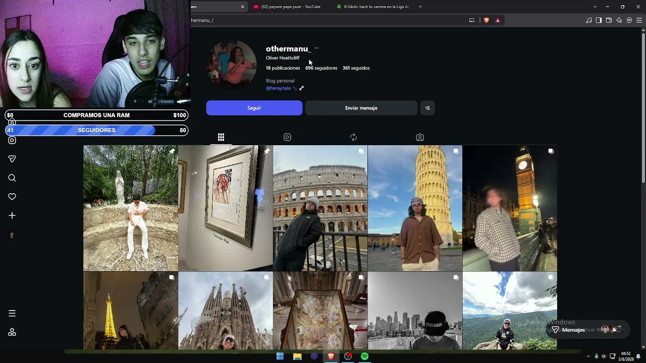
Task: Open the painted ceiling fresco post
Action: [320, 311]
